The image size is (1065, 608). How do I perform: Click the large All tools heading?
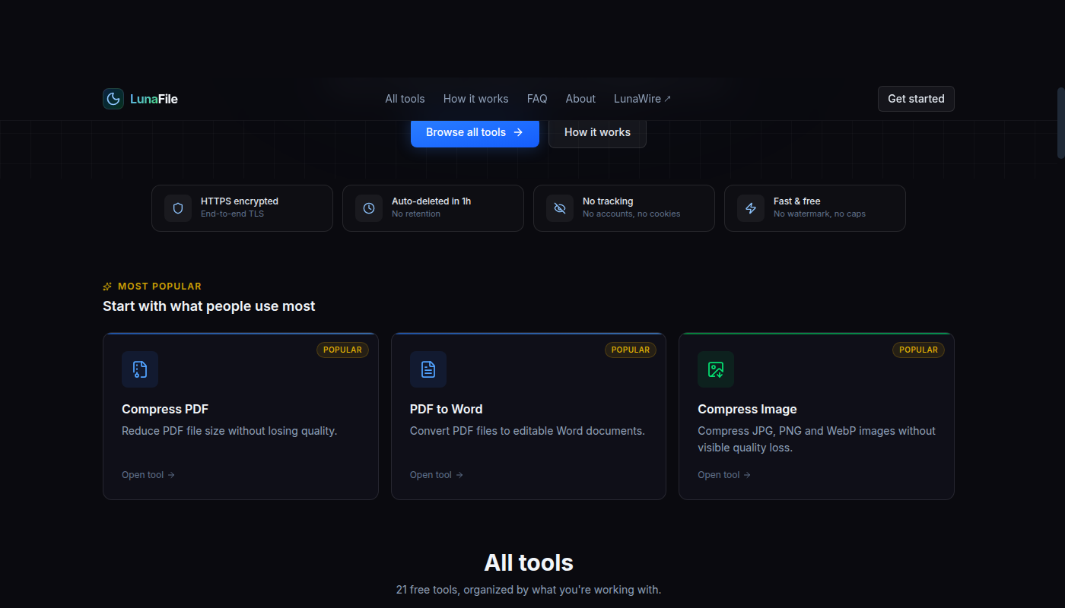pyautogui.click(x=529, y=563)
